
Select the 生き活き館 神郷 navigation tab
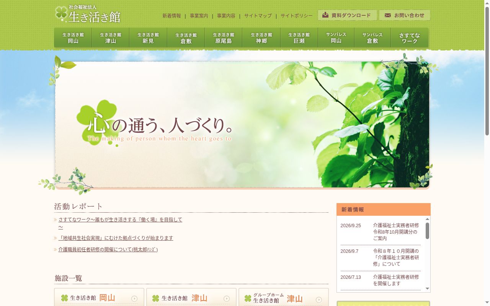point(261,37)
